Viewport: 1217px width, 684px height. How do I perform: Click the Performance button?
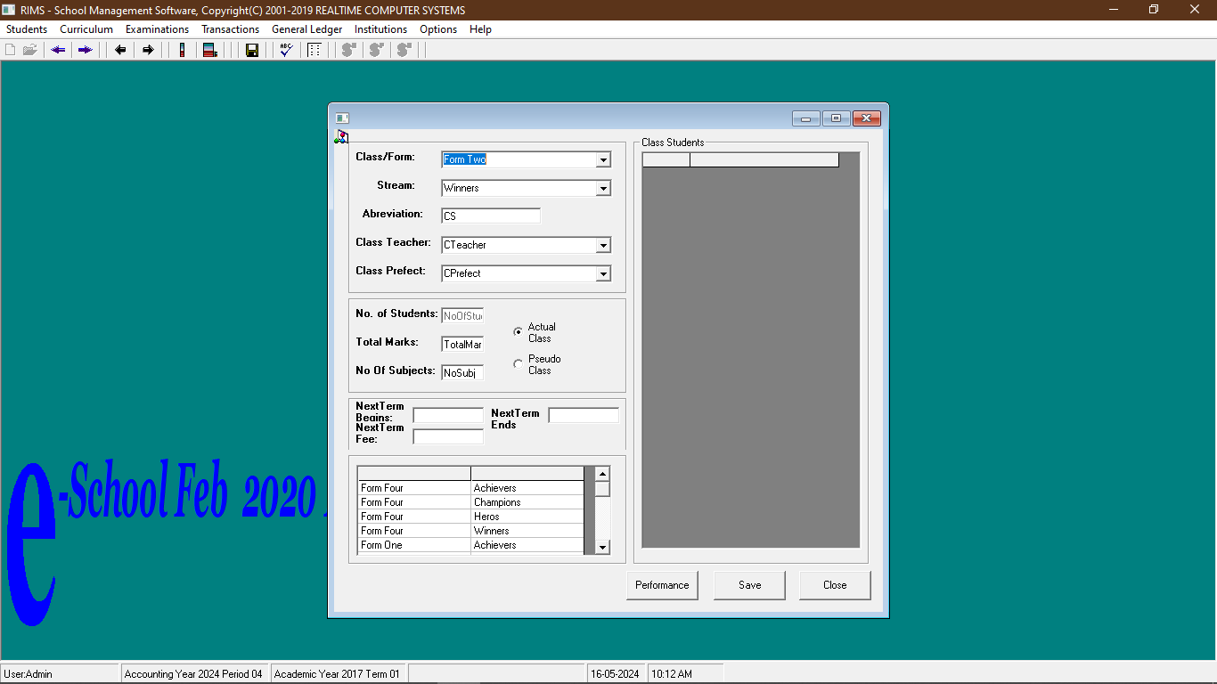662,585
